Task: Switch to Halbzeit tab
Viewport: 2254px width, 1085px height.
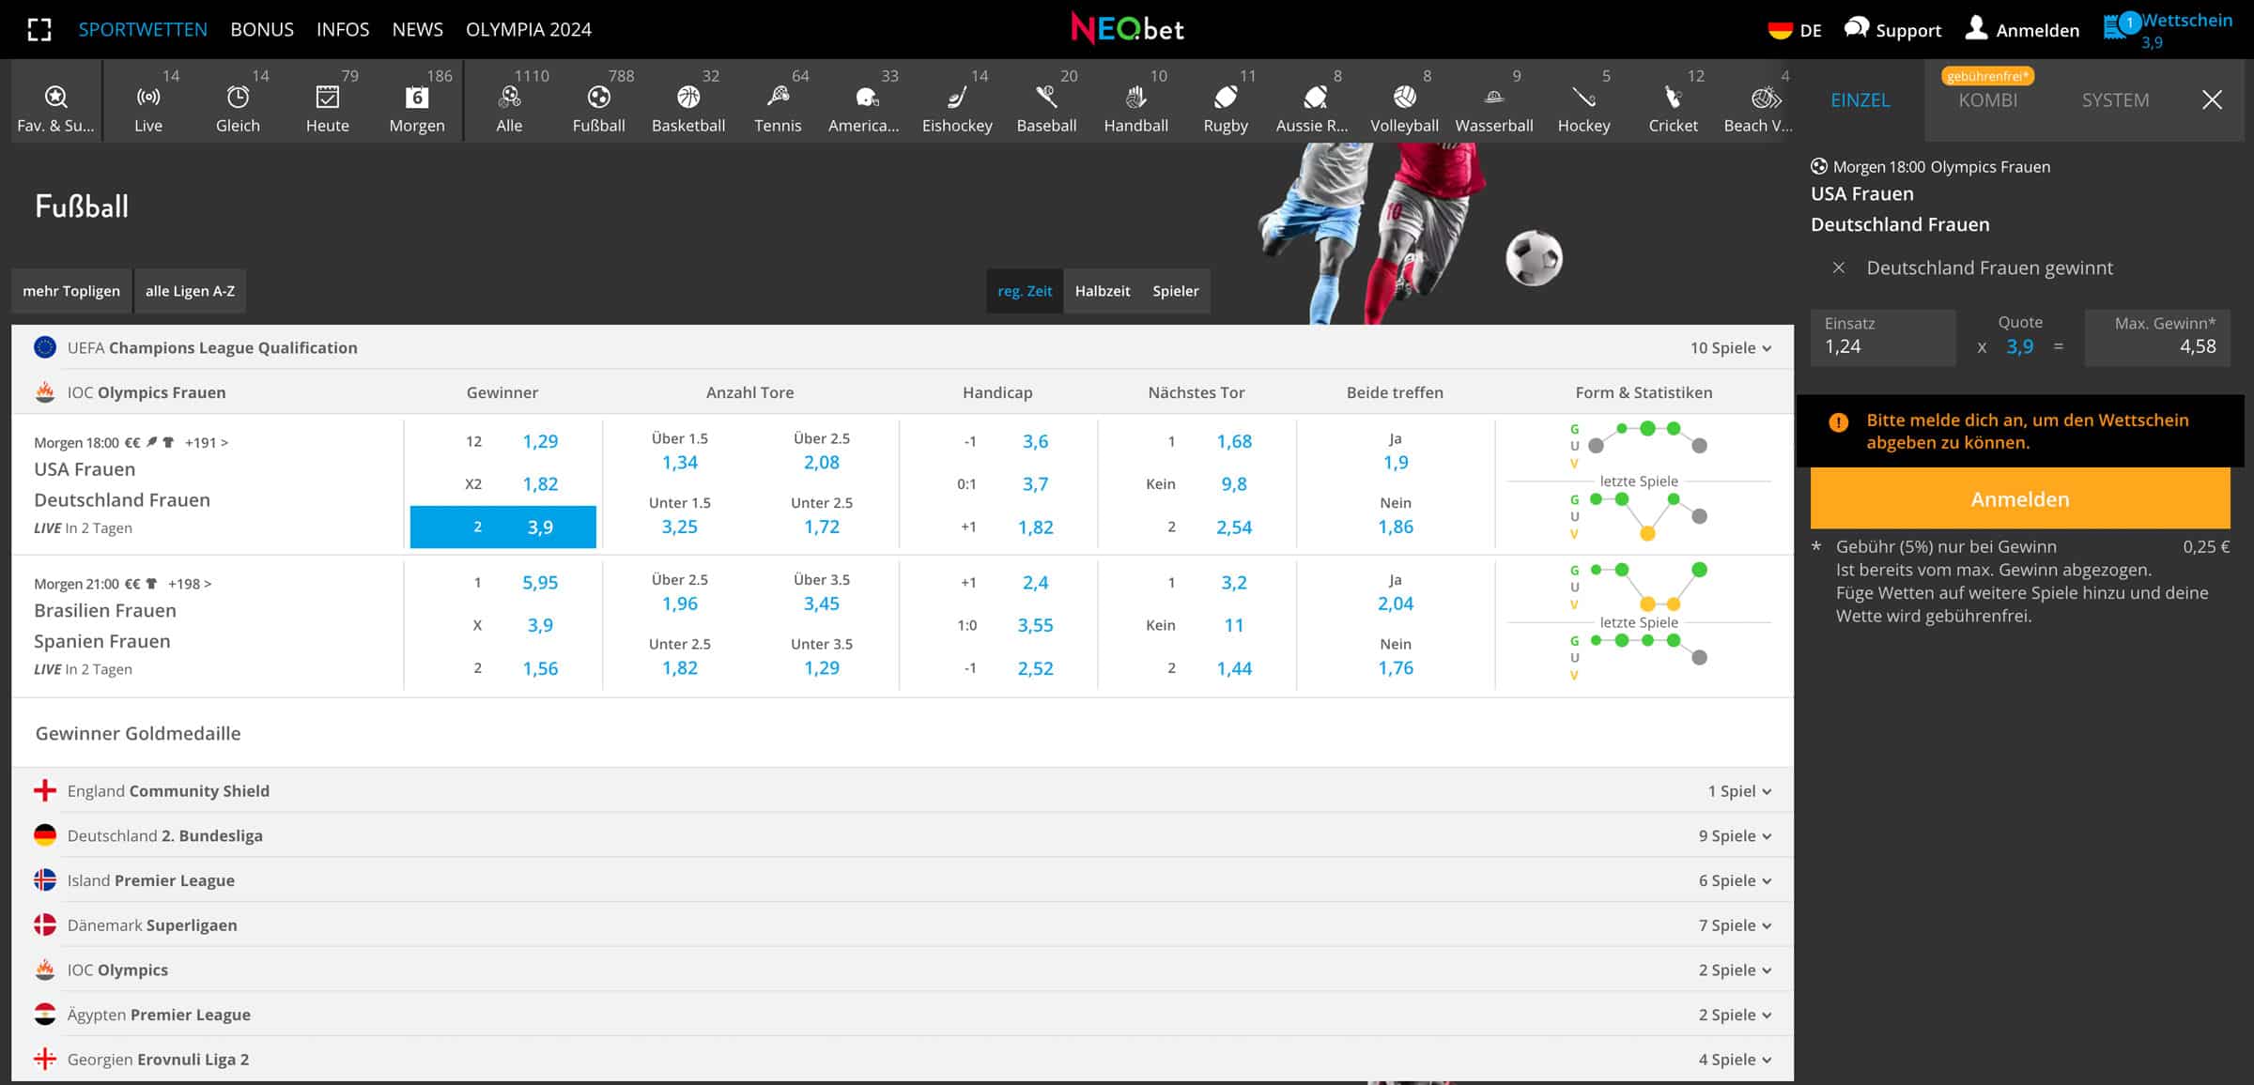Action: coord(1103,291)
